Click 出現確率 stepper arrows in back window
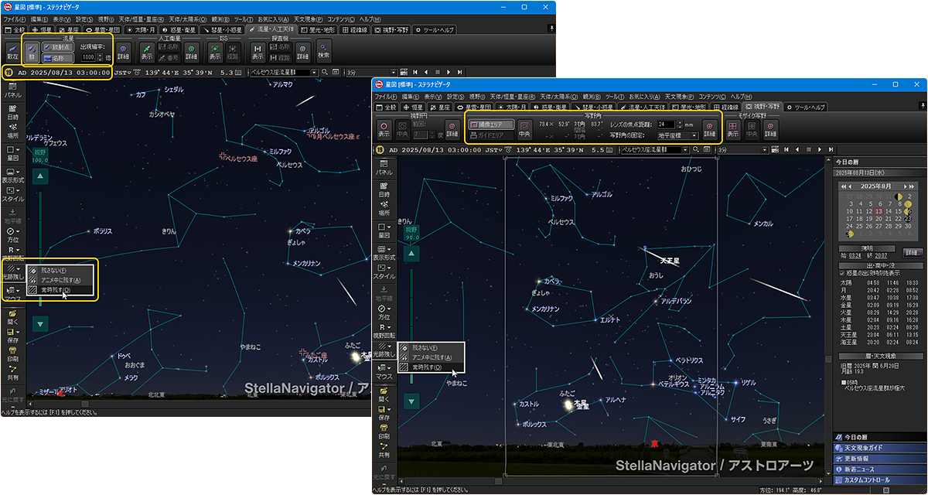The image size is (928, 495). tap(100, 57)
